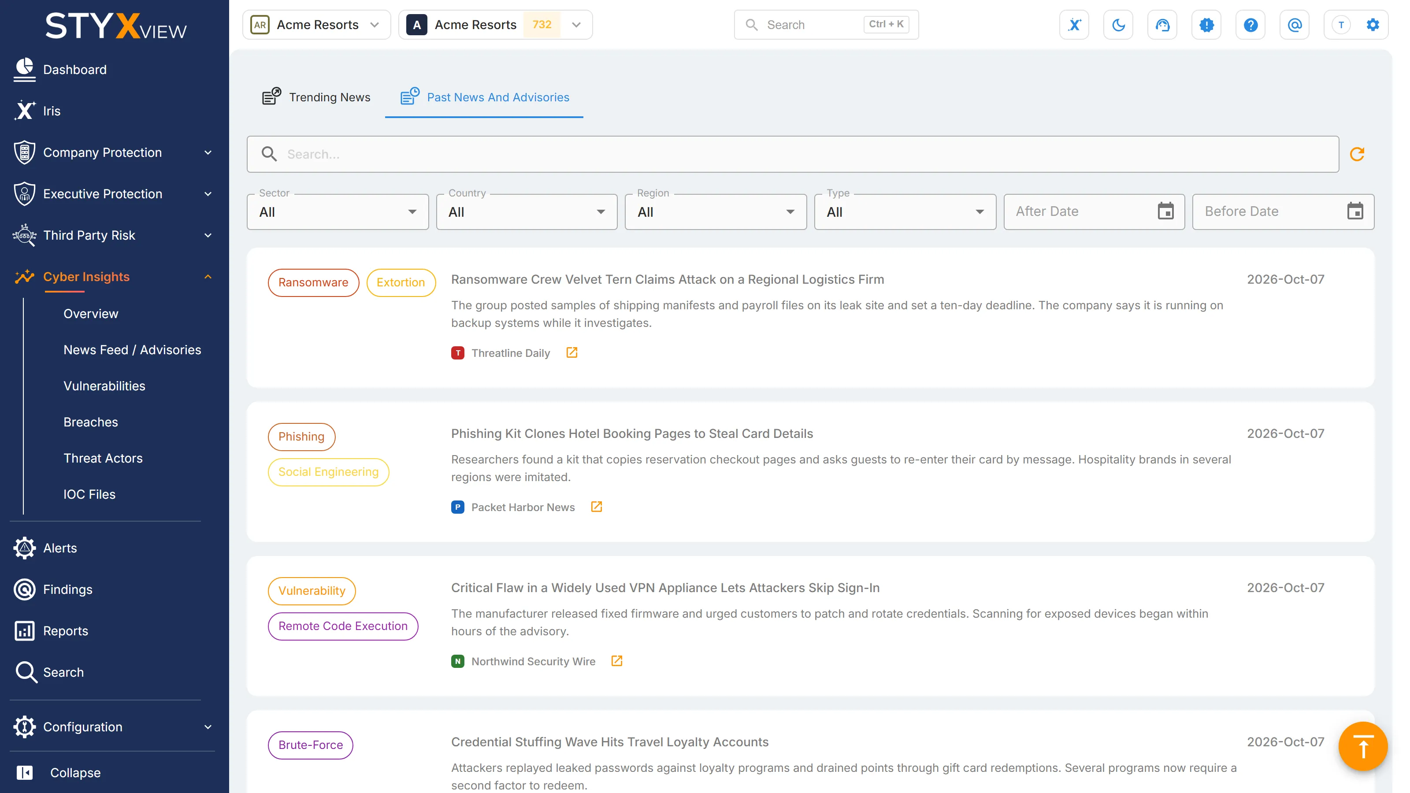Open After Date calendar picker
1410x793 pixels.
pos(1166,211)
